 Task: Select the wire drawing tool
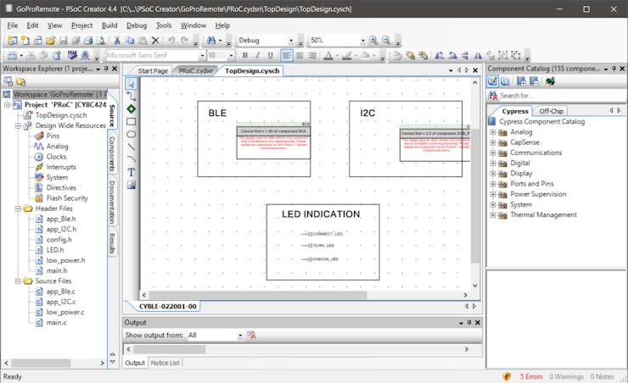[132, 97]
